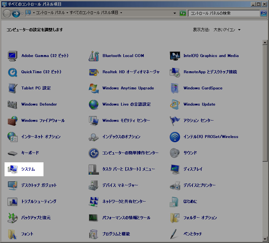Focus the コントロール パネルの検索 search field

224,13
